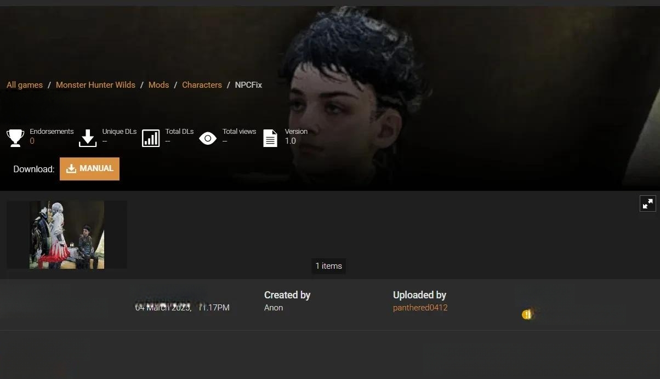Click the 1 items gallery counter

[x=329, y=266]
